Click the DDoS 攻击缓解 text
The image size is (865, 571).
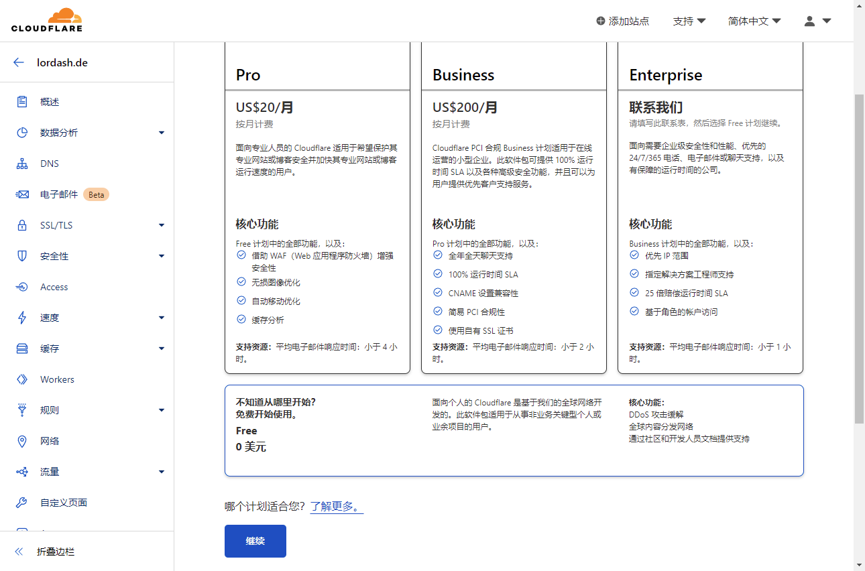pos(656,415)
